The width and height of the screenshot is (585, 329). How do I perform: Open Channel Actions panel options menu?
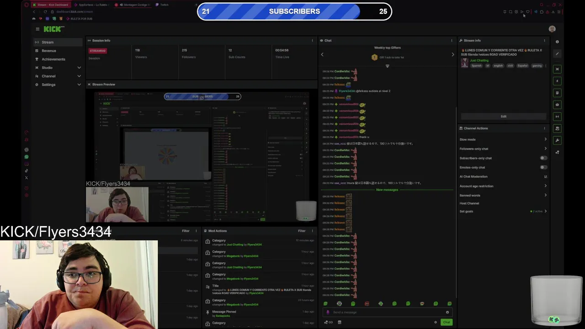pyautogui.click(x=544, y=128)
